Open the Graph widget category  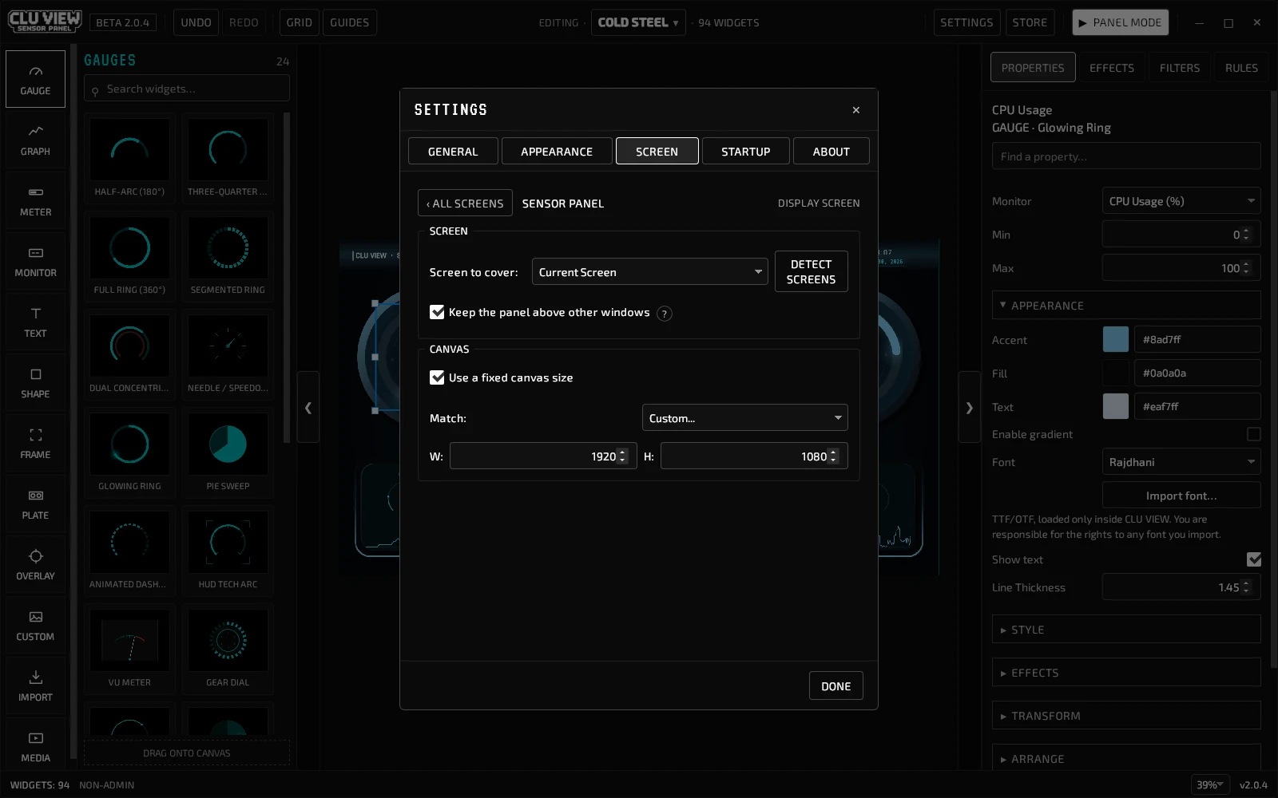click(x=35, y=140)
